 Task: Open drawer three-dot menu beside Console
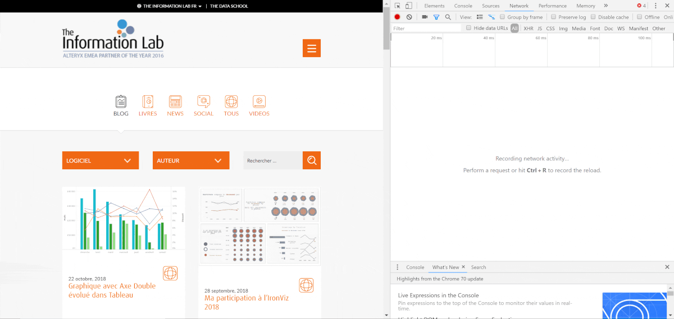click(x=398, y=267)
